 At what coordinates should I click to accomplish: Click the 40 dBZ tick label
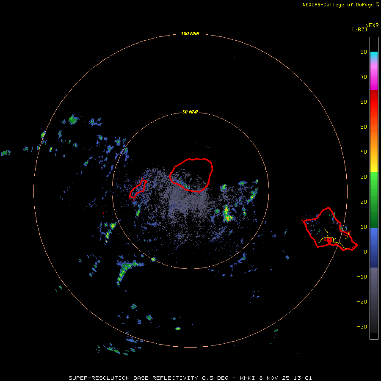(x=364, y=152)
